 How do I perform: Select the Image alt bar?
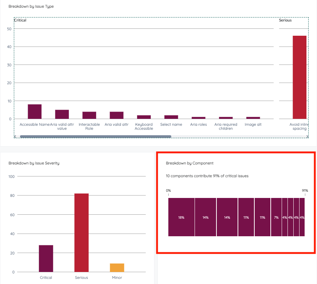coord(253,118)
